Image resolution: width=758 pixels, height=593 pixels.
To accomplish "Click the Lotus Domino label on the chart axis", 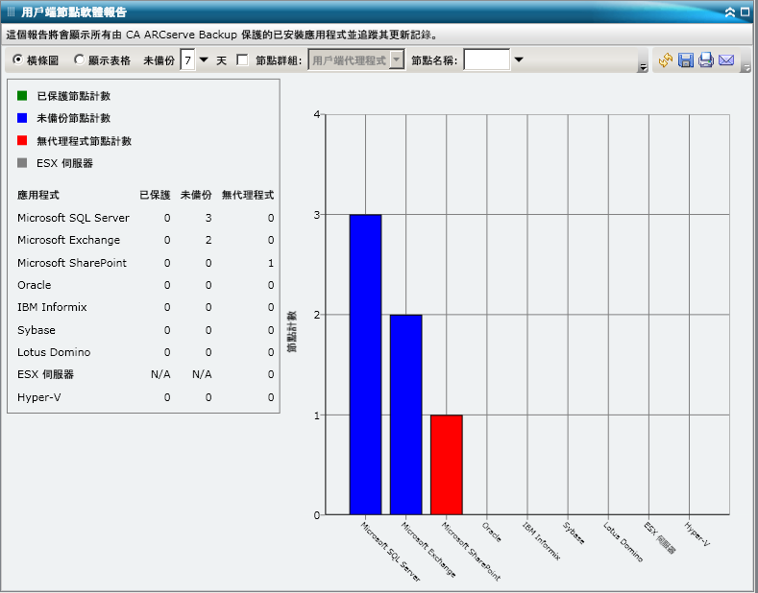I will [x=624, y=542].
